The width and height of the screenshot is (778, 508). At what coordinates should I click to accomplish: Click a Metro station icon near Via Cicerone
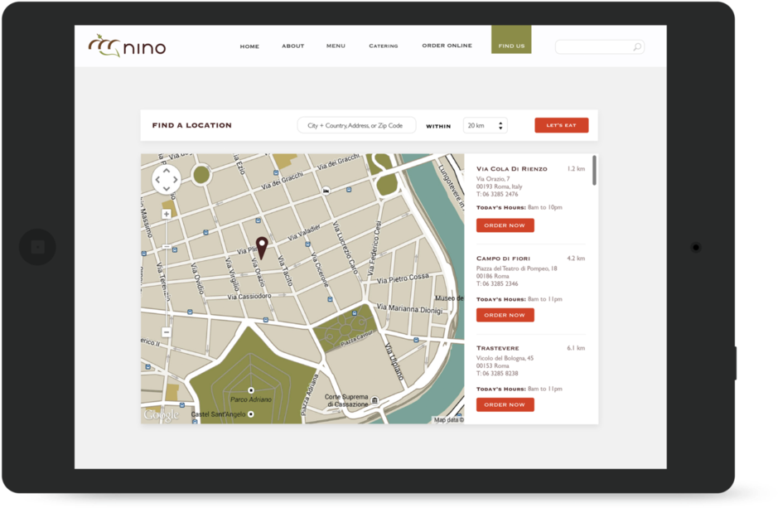(307, 244)
